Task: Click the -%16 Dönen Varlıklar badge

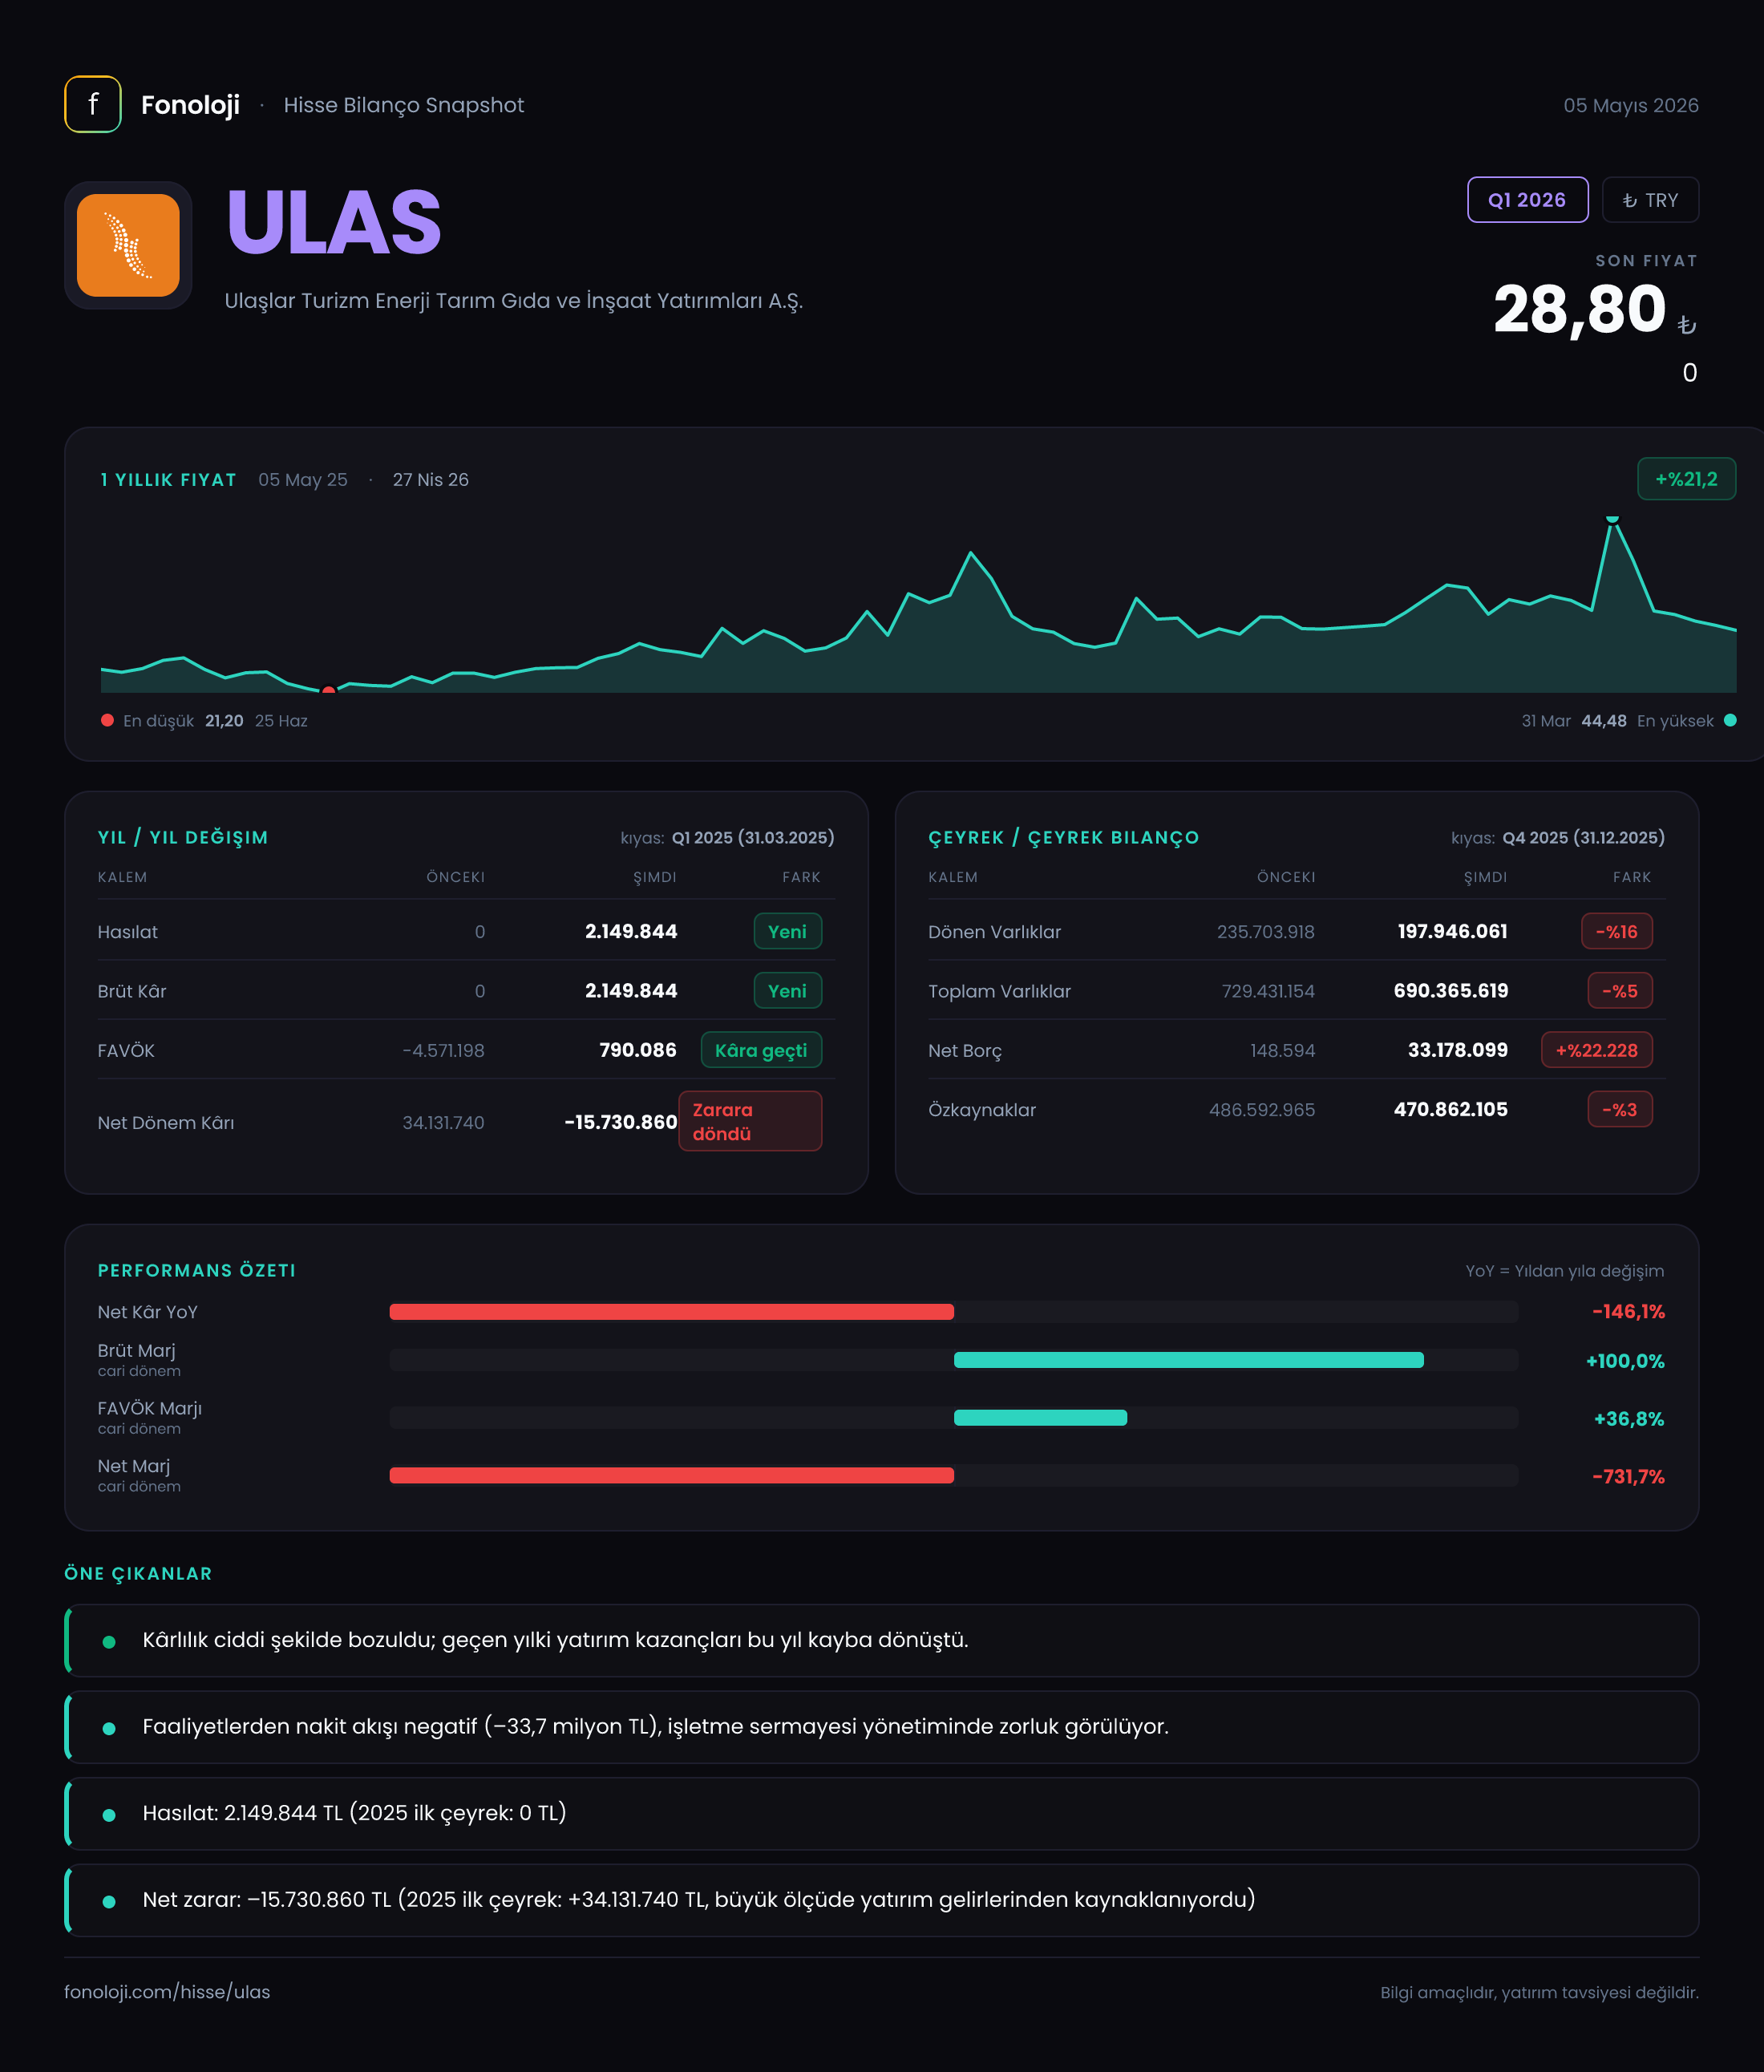Action: click(x=1616, y=931)
